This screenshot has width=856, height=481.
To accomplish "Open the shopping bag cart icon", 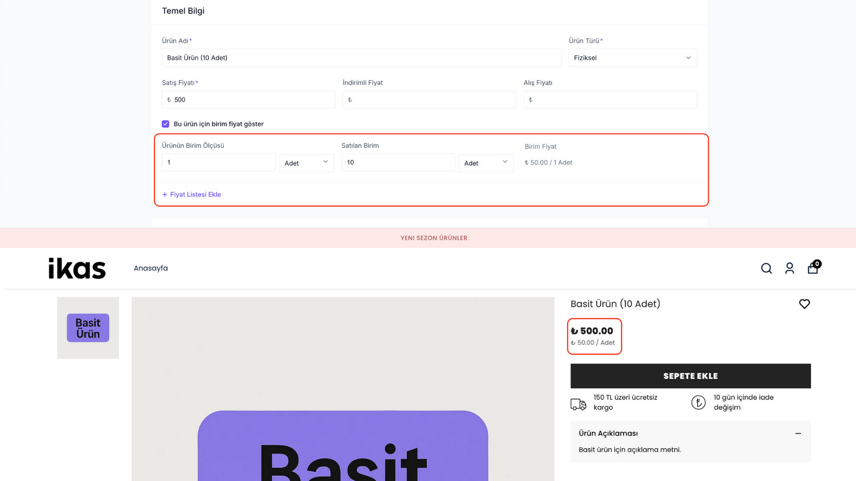I will click(814, 267).
